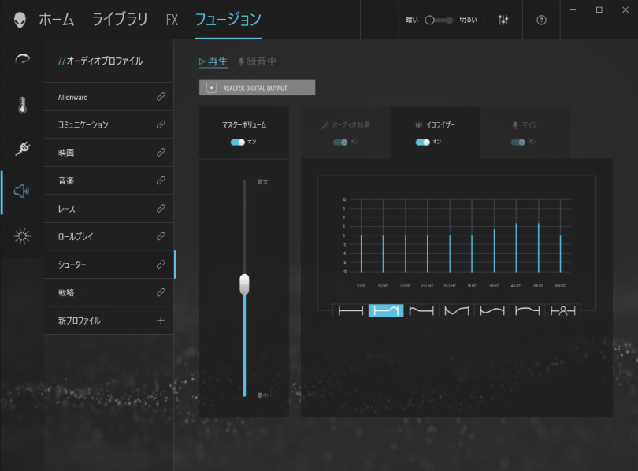Click the 2KHz equalizer band slider

tap(494, 236)
